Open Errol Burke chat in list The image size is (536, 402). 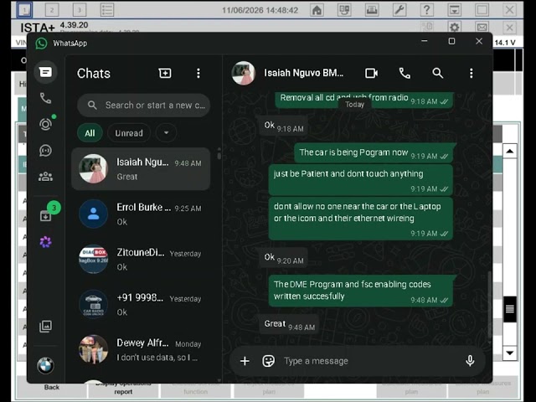[x=141, y=214]
